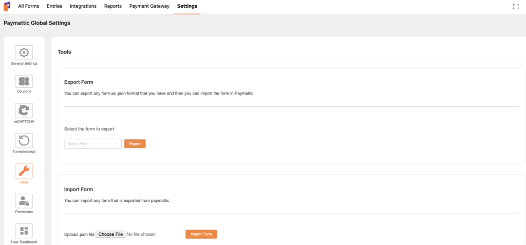
Task: Open the Coupons settings icon
Action: [x=24, y=81]
